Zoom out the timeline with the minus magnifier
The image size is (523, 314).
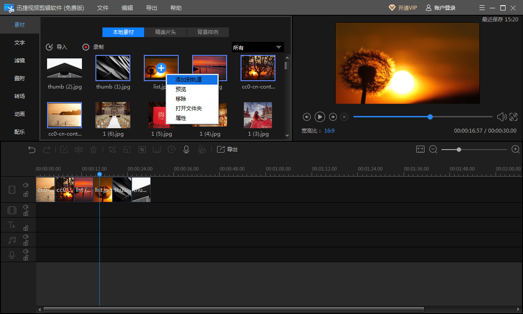(433, 150)
